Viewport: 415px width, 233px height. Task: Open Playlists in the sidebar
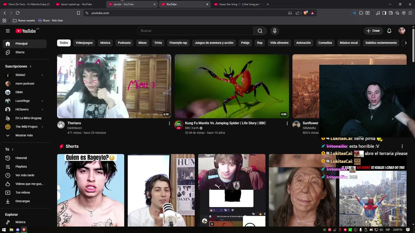point(25,167)
